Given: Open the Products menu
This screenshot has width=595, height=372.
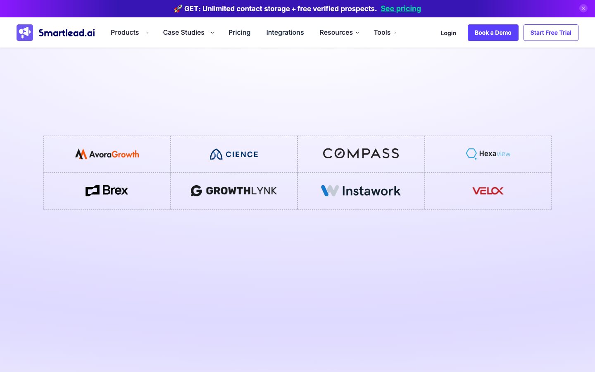Looking at the screenshot, I should (x=125, y=32).
